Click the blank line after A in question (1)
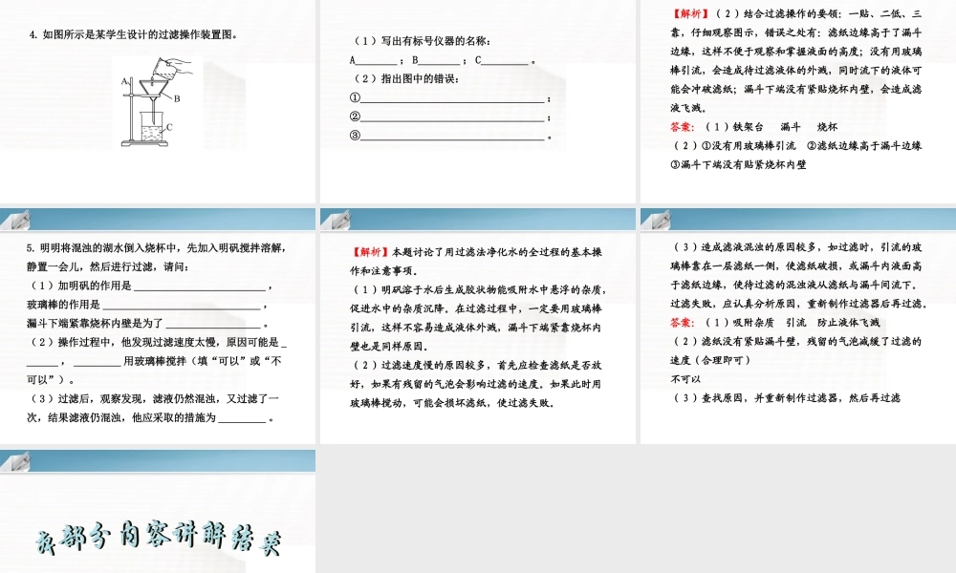 point(376,61)
